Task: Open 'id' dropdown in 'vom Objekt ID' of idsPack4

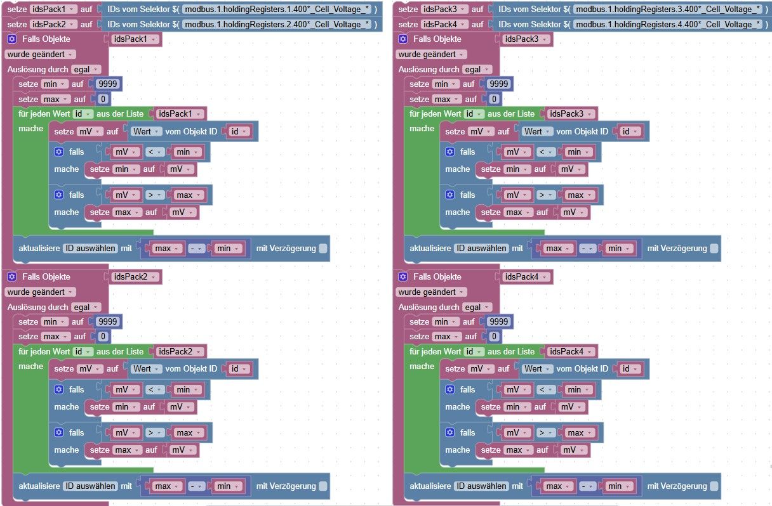Action: tap(629, 369)
